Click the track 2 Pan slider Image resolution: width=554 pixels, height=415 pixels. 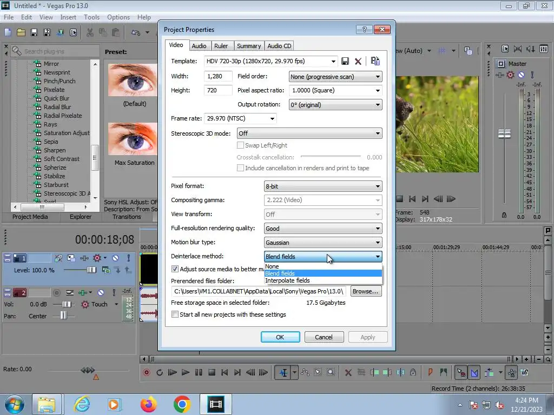coord(64,316)
